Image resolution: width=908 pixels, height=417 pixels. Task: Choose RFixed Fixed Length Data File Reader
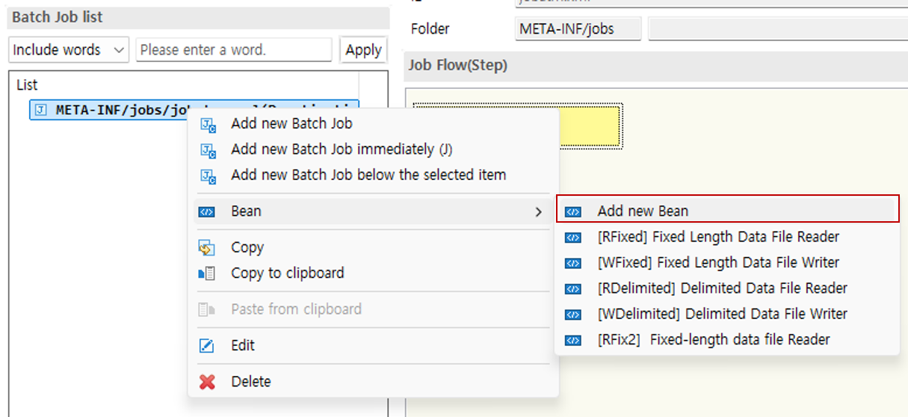717,237
